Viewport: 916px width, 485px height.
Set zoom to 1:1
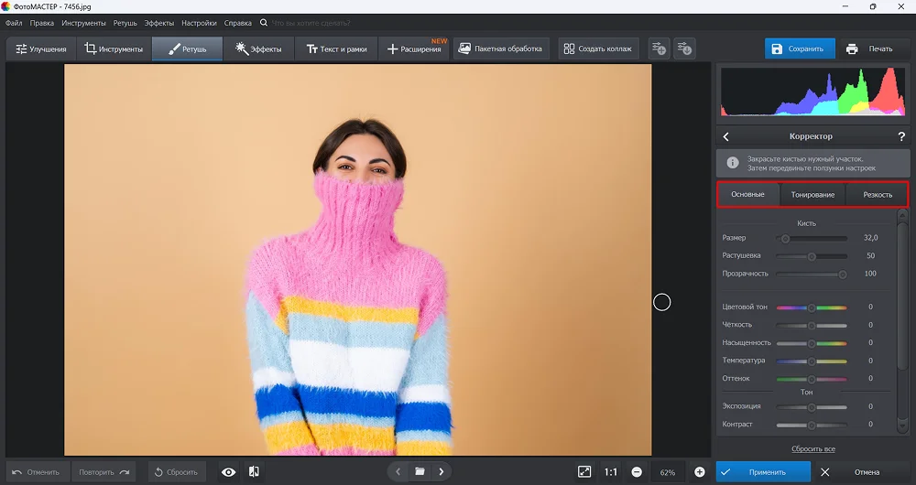(610, 472)
